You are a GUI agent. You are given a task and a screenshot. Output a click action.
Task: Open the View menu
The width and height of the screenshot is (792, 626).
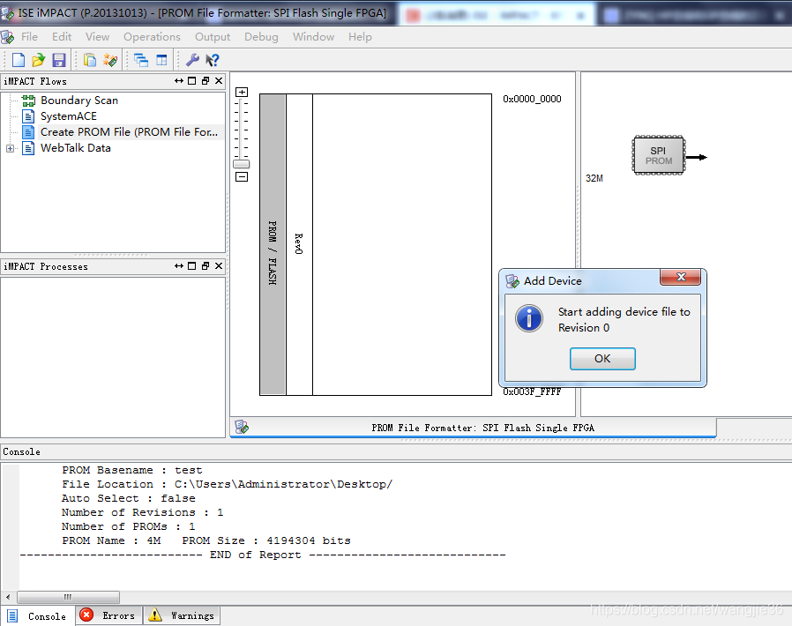pyautogui.click(x=97, y=37)
